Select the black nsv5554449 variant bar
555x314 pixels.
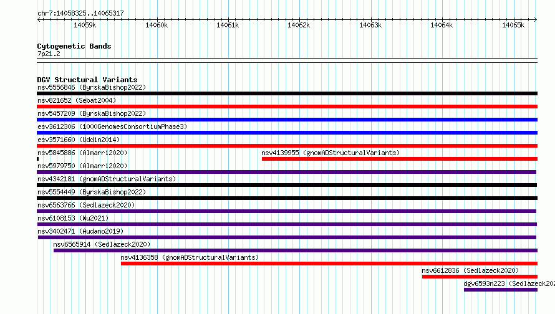[x=287, y=198]
